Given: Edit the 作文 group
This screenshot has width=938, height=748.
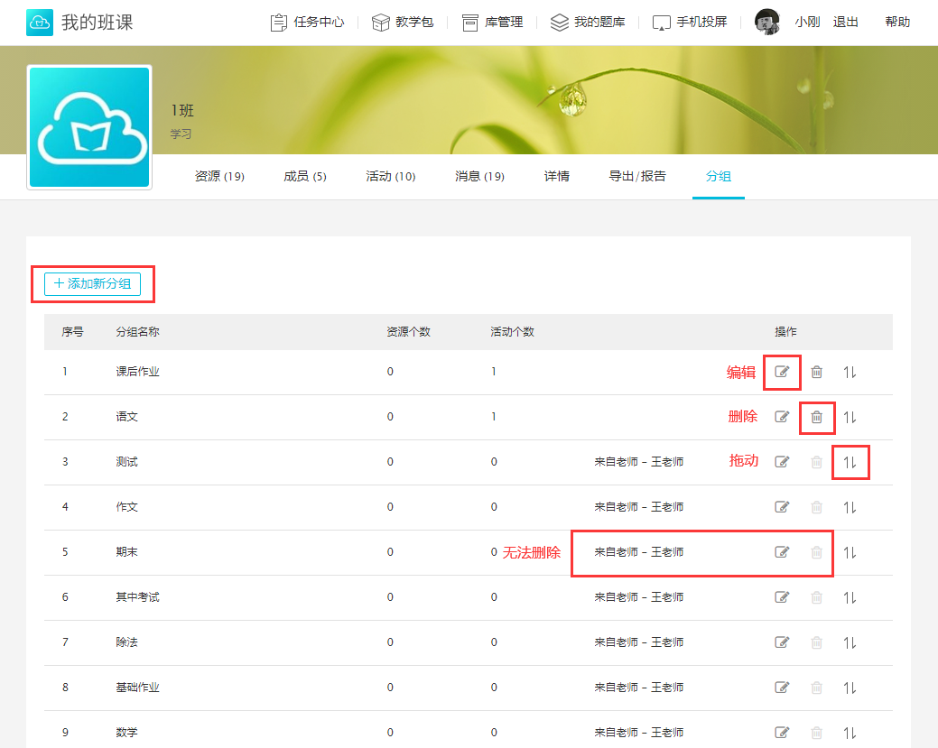Looking at the screenshot, I should [x=782, y=507].
